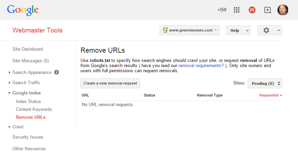Click the Status column header
This screenshot has width=298, height=166.
(x=149, y=95)
